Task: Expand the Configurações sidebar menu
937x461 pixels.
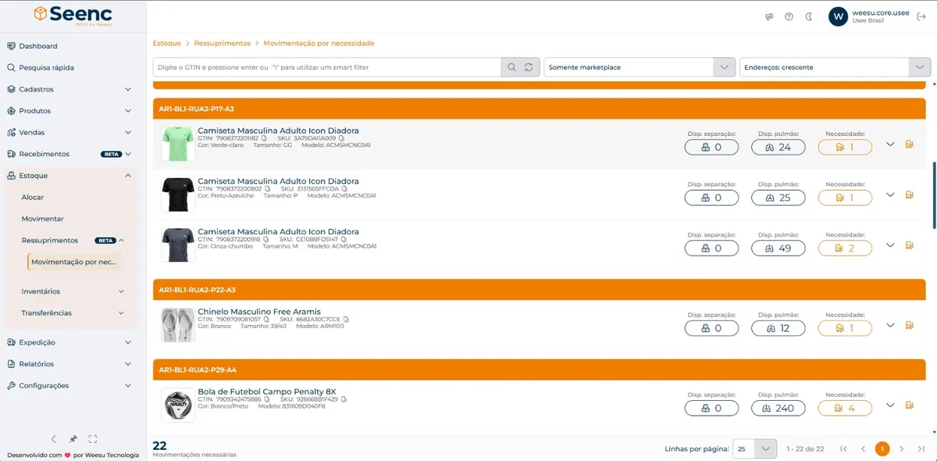Action: tap(69, 385)
